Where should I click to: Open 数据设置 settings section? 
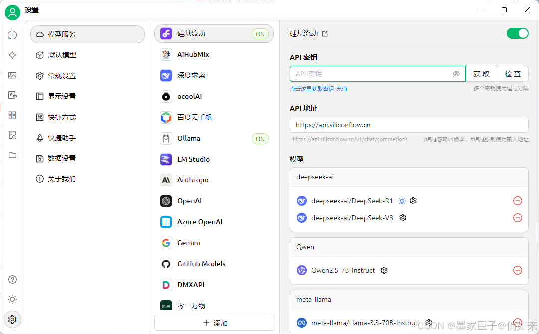click(x=88, y=158)
